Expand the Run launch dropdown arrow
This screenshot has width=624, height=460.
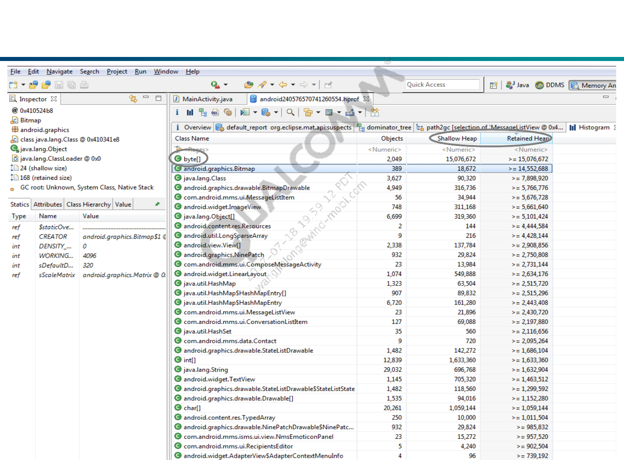(x=225, y=84)
